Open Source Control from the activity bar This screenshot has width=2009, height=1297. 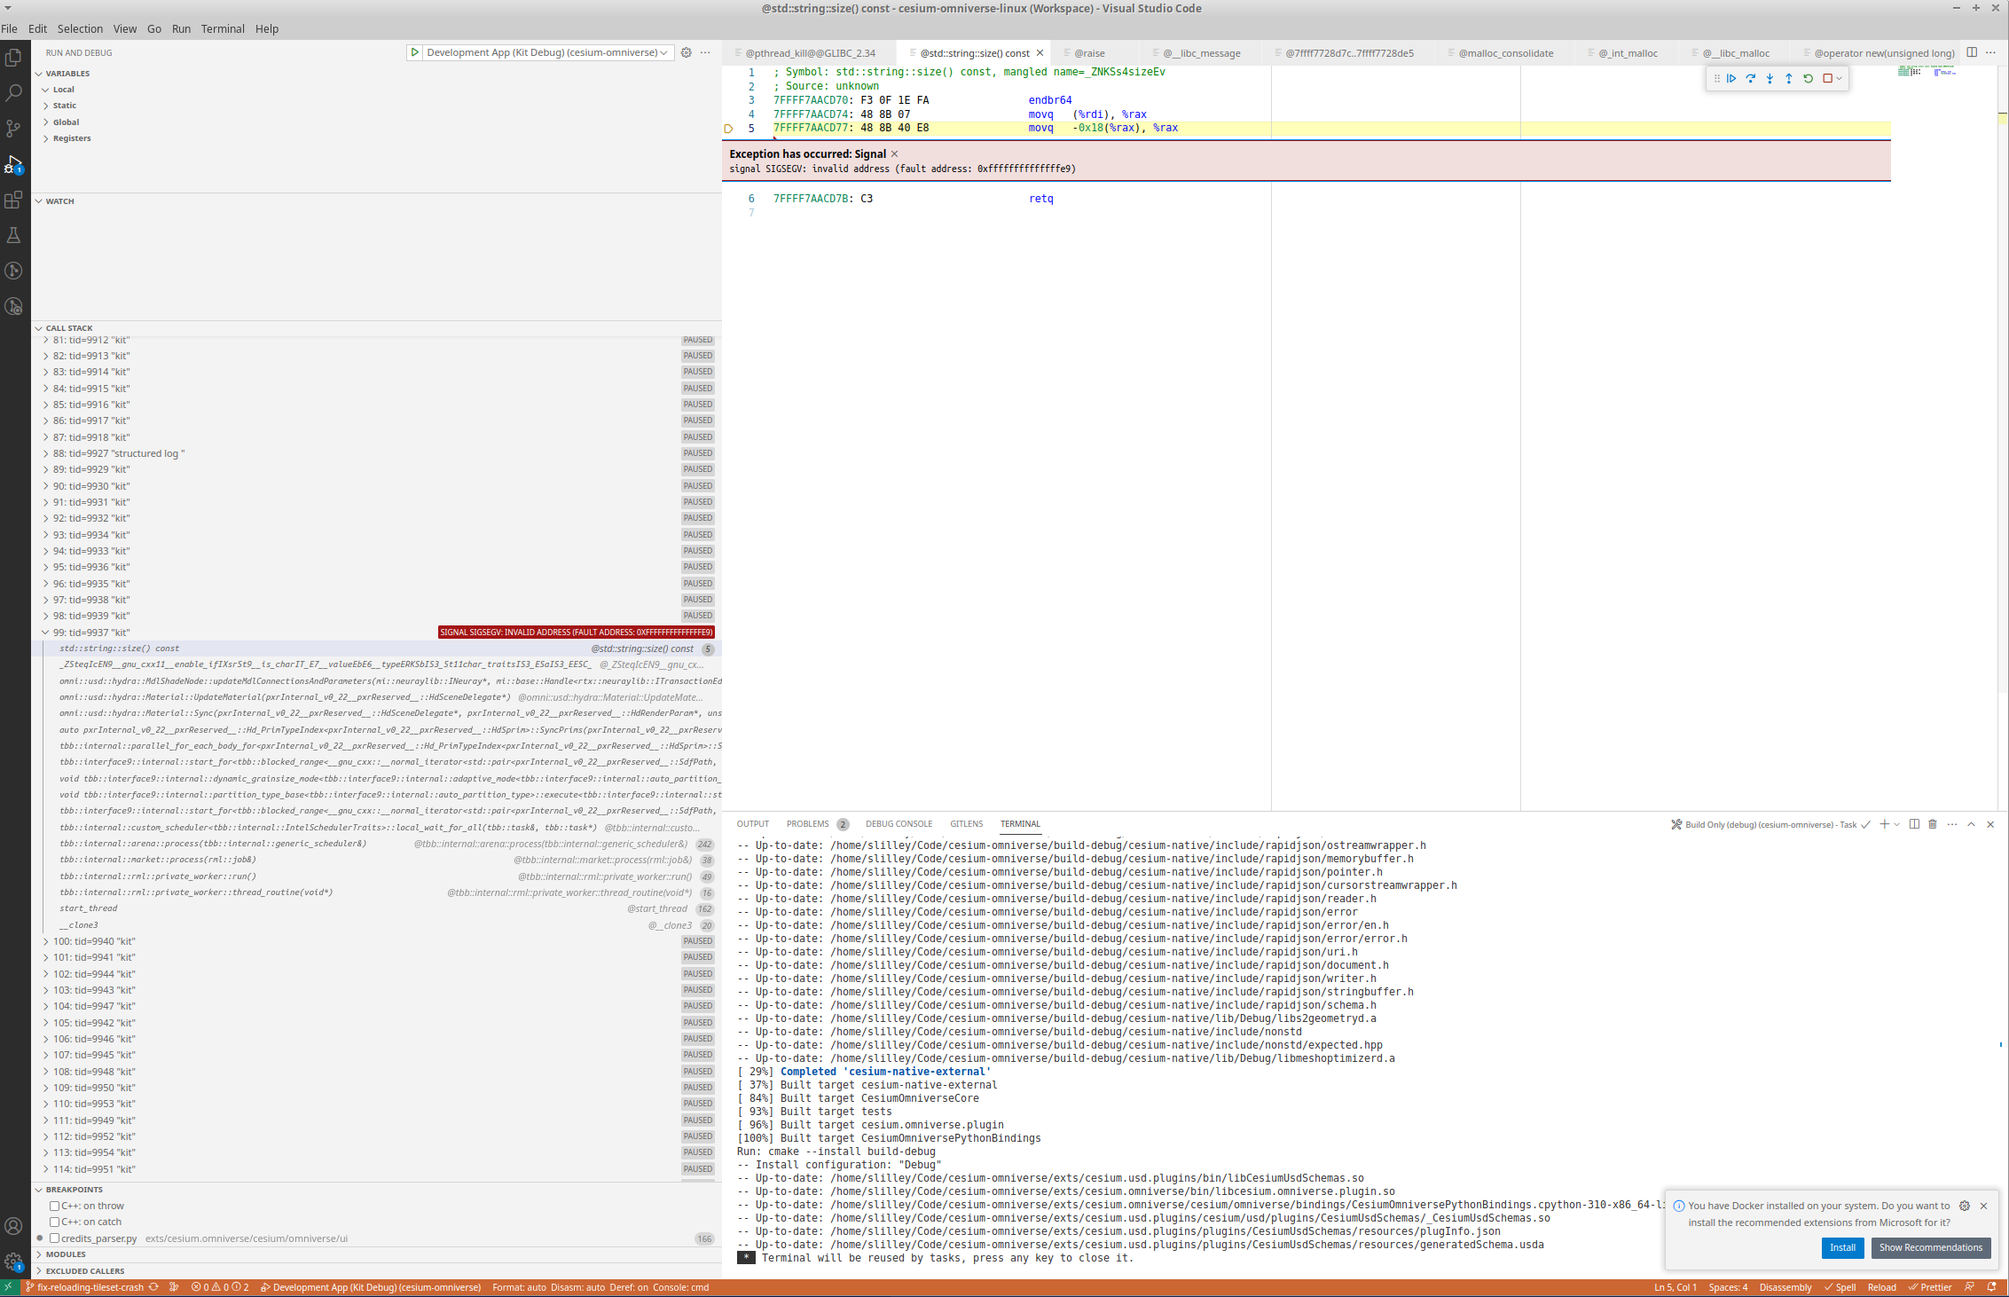pos(14,129)
